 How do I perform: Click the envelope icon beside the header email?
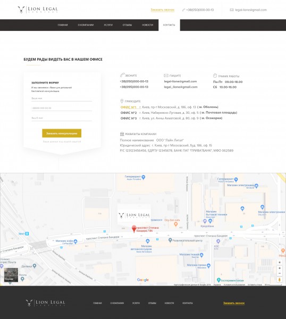pos(231,10)
